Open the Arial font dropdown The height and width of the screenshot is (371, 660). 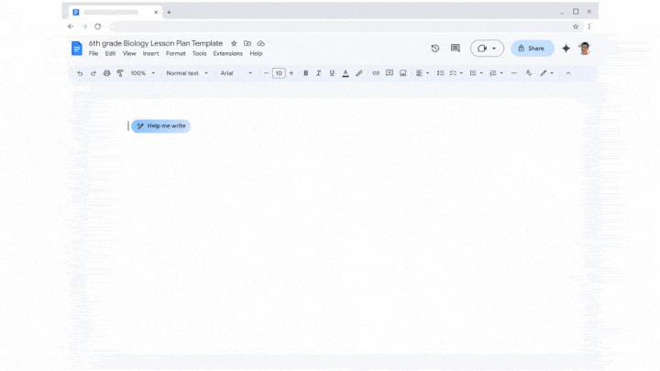[236, 73]
